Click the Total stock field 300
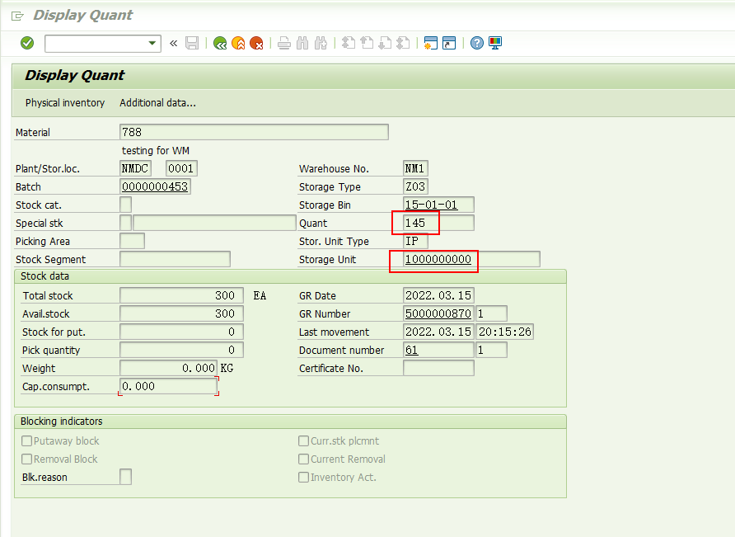The image size is (735, 537). [x=181, y=296]
